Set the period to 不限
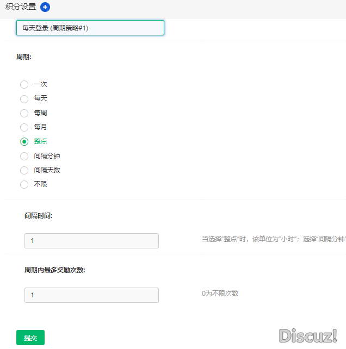 (24, 184)
